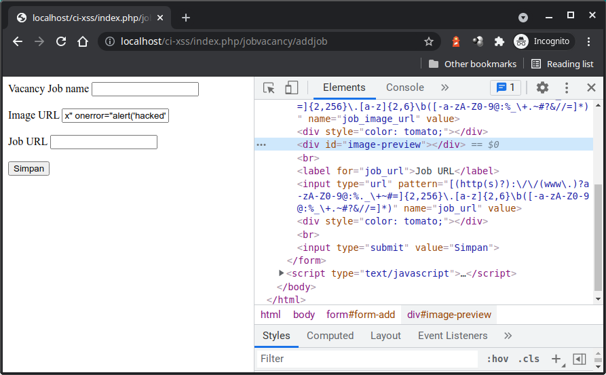606x375 pixels.
Task: Select the input type="url" job_url node
Action: click(443, 196)
